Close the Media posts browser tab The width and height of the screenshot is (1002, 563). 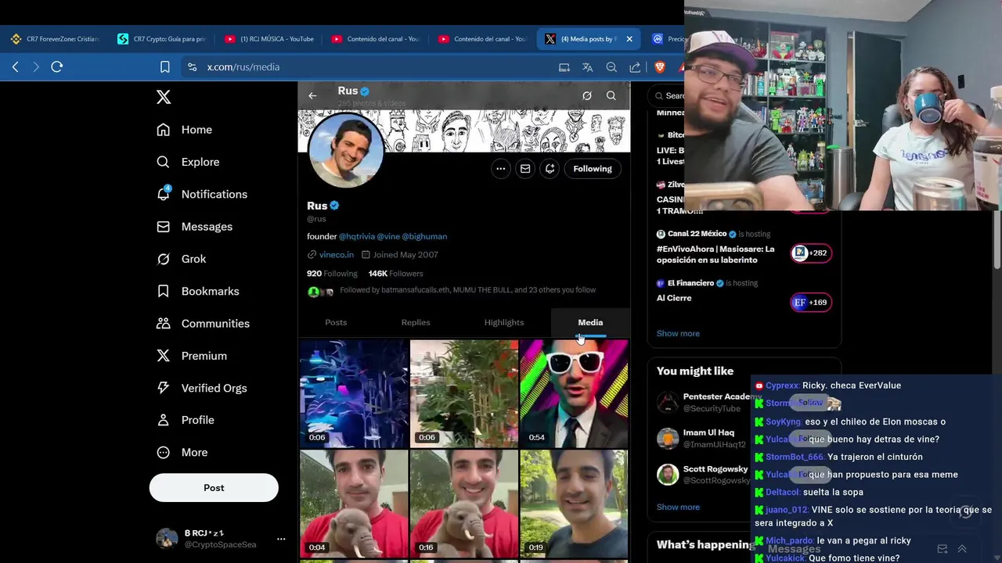(629, 39)
